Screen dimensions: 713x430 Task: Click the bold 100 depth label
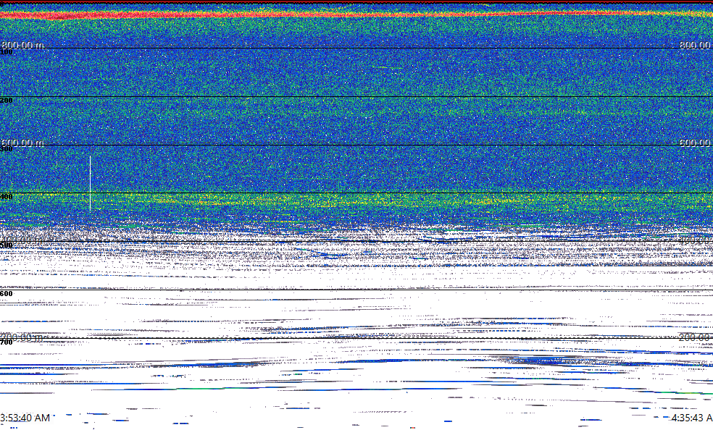[x=7, y=52]
